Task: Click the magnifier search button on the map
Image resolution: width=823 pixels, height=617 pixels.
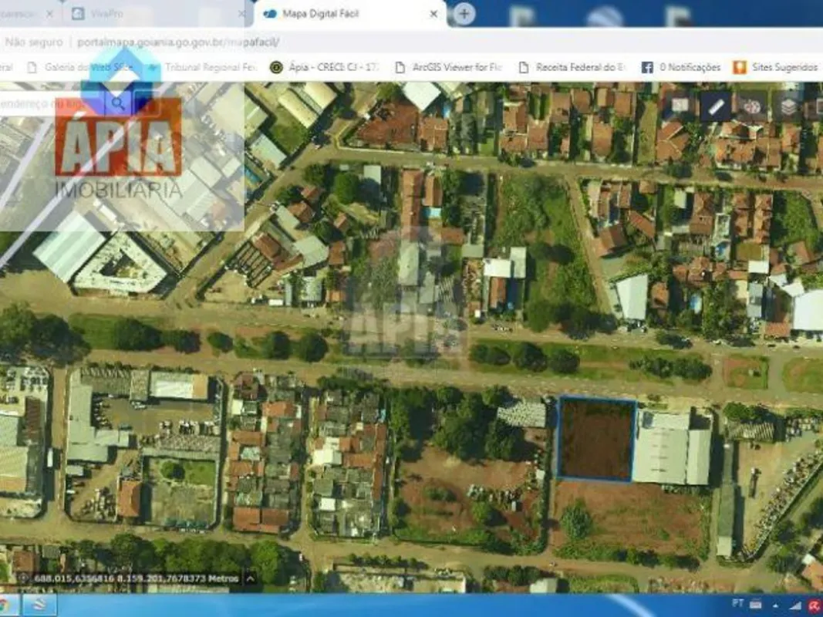Action: [117, 104]
